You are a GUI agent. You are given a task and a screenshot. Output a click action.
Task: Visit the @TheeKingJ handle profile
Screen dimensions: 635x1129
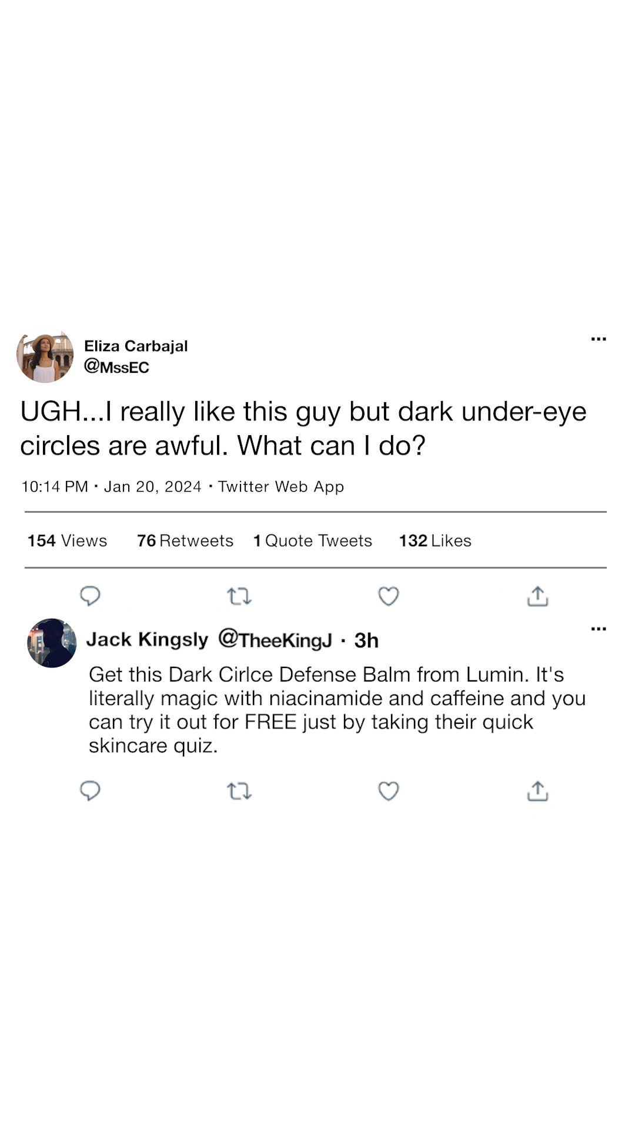click(275, 640)
